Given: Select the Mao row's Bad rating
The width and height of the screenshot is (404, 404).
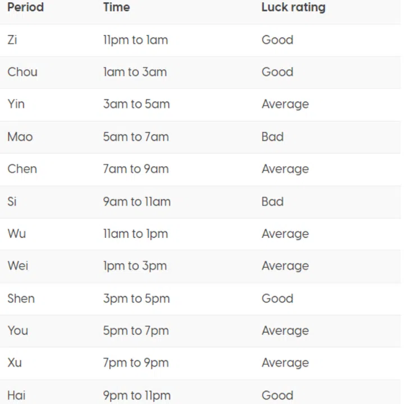Looking at the screenshot, I should [x=272, y=137].
